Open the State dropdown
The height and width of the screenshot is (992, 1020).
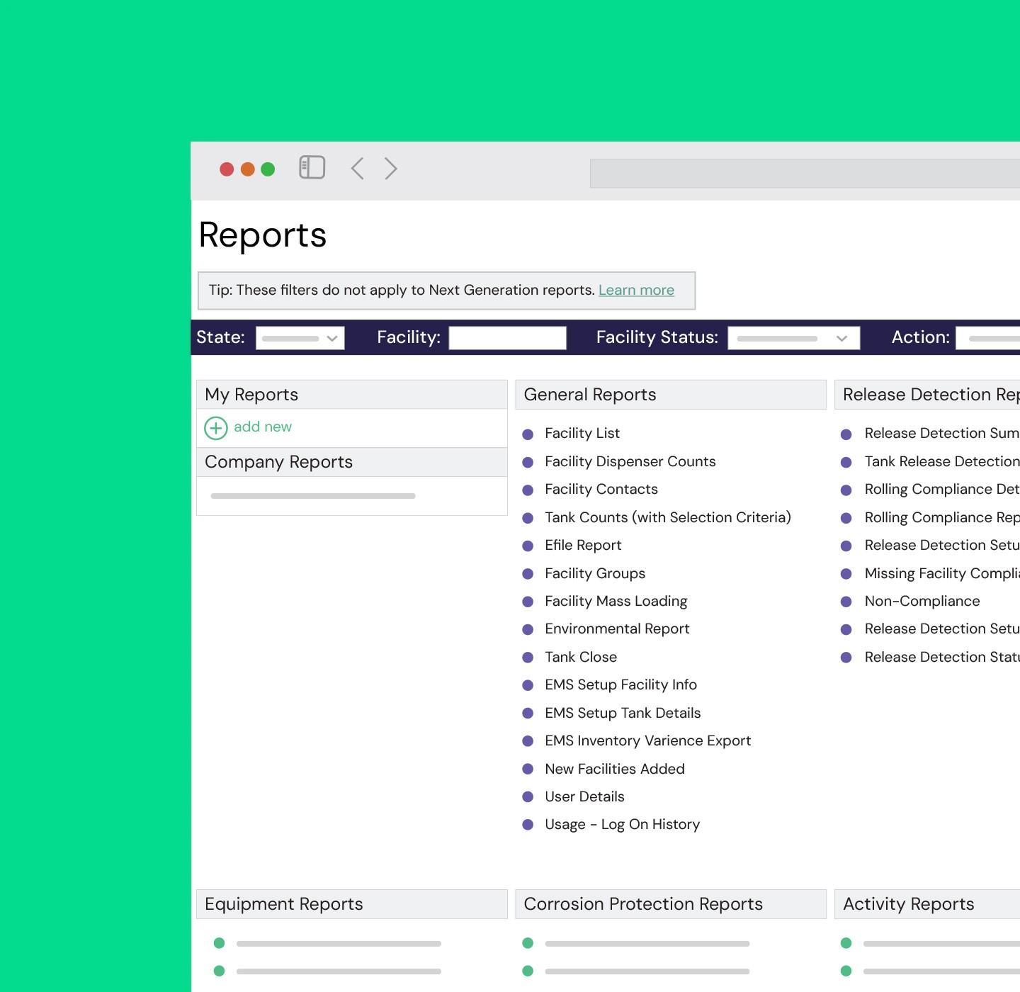[x=300, y=338]
